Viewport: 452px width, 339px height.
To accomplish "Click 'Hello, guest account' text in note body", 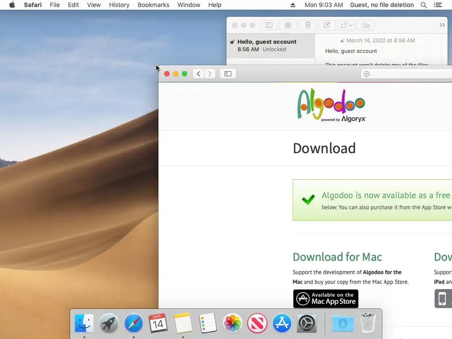I will coord(351,51).
